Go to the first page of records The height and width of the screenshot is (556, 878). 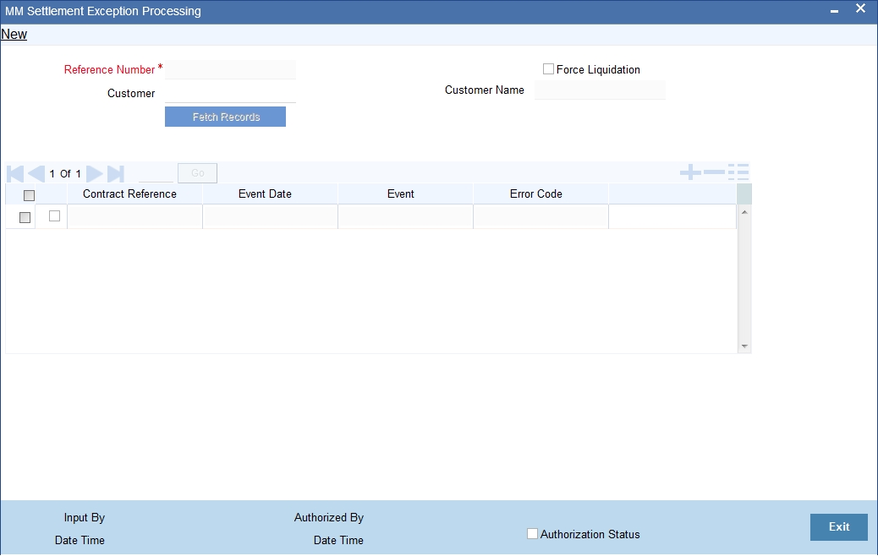point(15,173)
